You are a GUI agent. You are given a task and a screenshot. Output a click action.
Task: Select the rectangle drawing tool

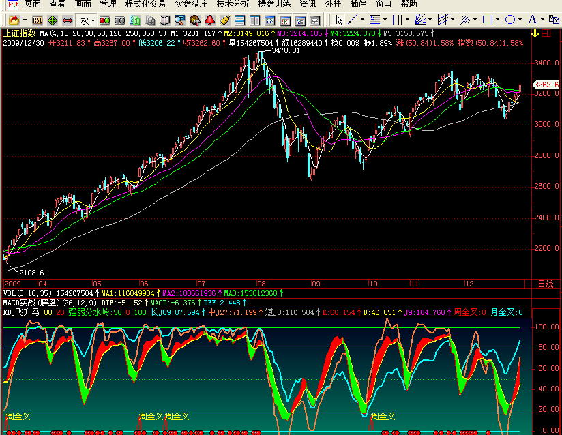pyautogui.click(x=488, y=19)
